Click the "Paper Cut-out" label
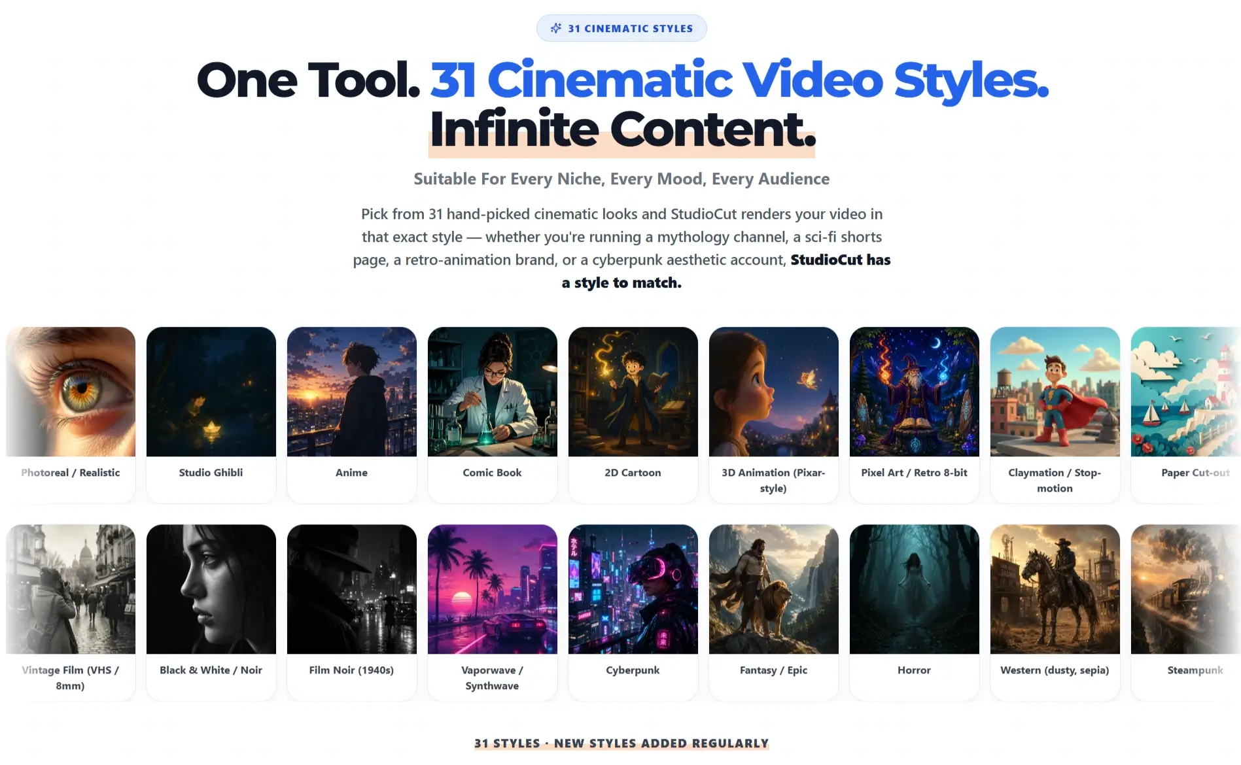 click(1196, 473)
